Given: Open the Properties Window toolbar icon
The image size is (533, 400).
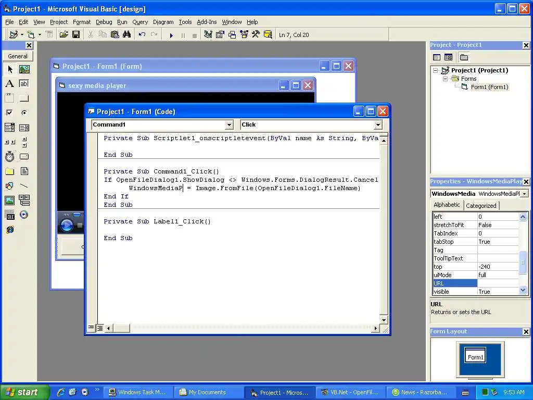Looking at the screenshot, I should click(220, 35).
